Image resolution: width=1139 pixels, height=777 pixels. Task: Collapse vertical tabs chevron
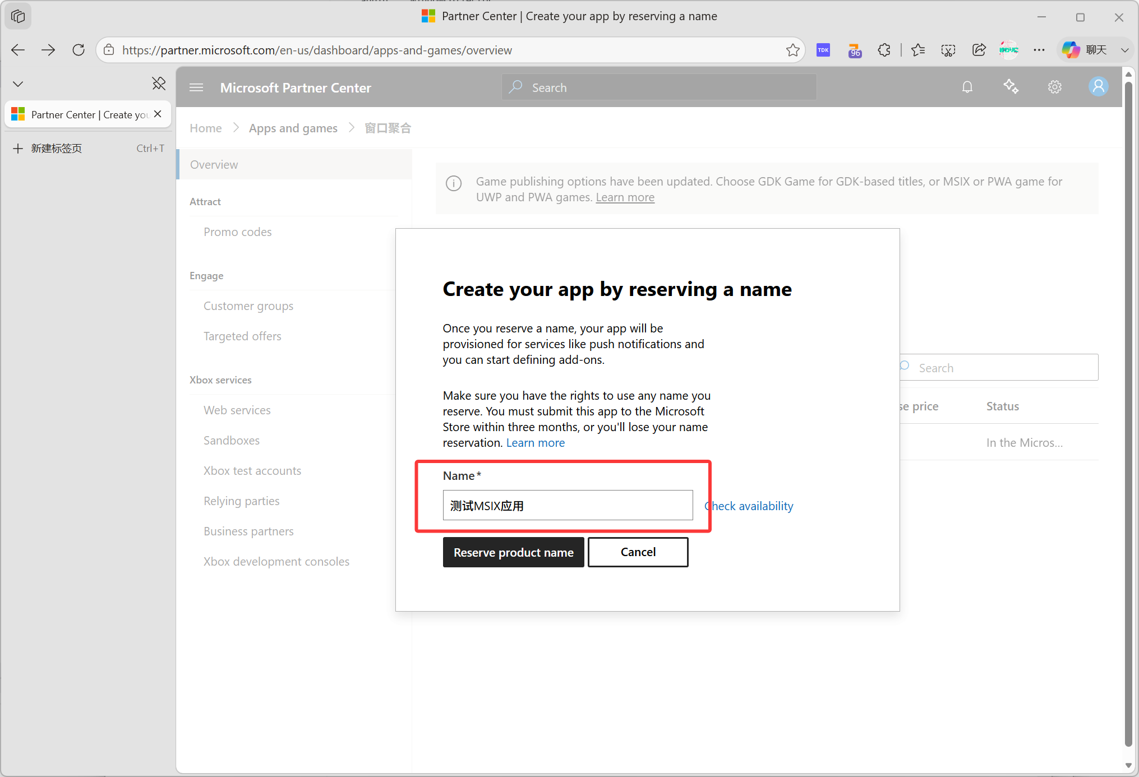[18, 84]
